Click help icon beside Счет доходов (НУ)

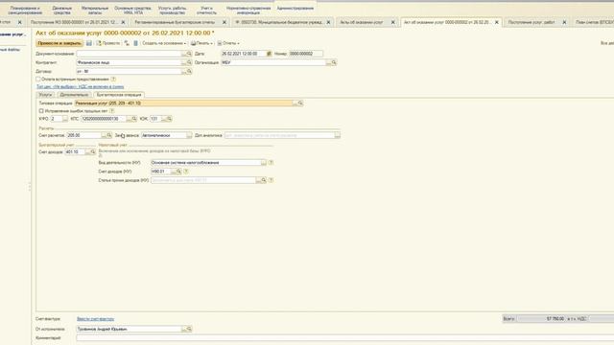pos(186,172)
